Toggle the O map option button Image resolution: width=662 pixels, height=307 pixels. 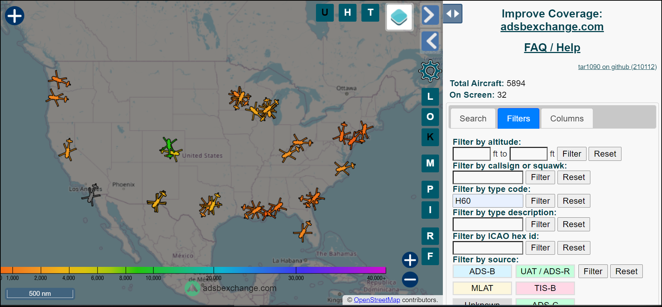point(430,117)
